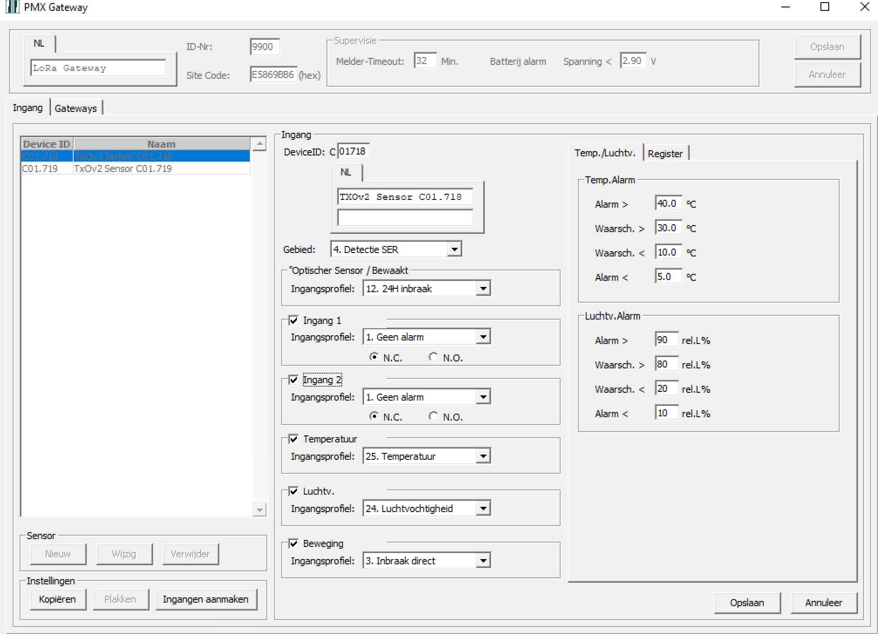The height and width of the screenshot is (634, 878).
Task: Toggle the Temperatuur checkbox
Action: (294, 439)
